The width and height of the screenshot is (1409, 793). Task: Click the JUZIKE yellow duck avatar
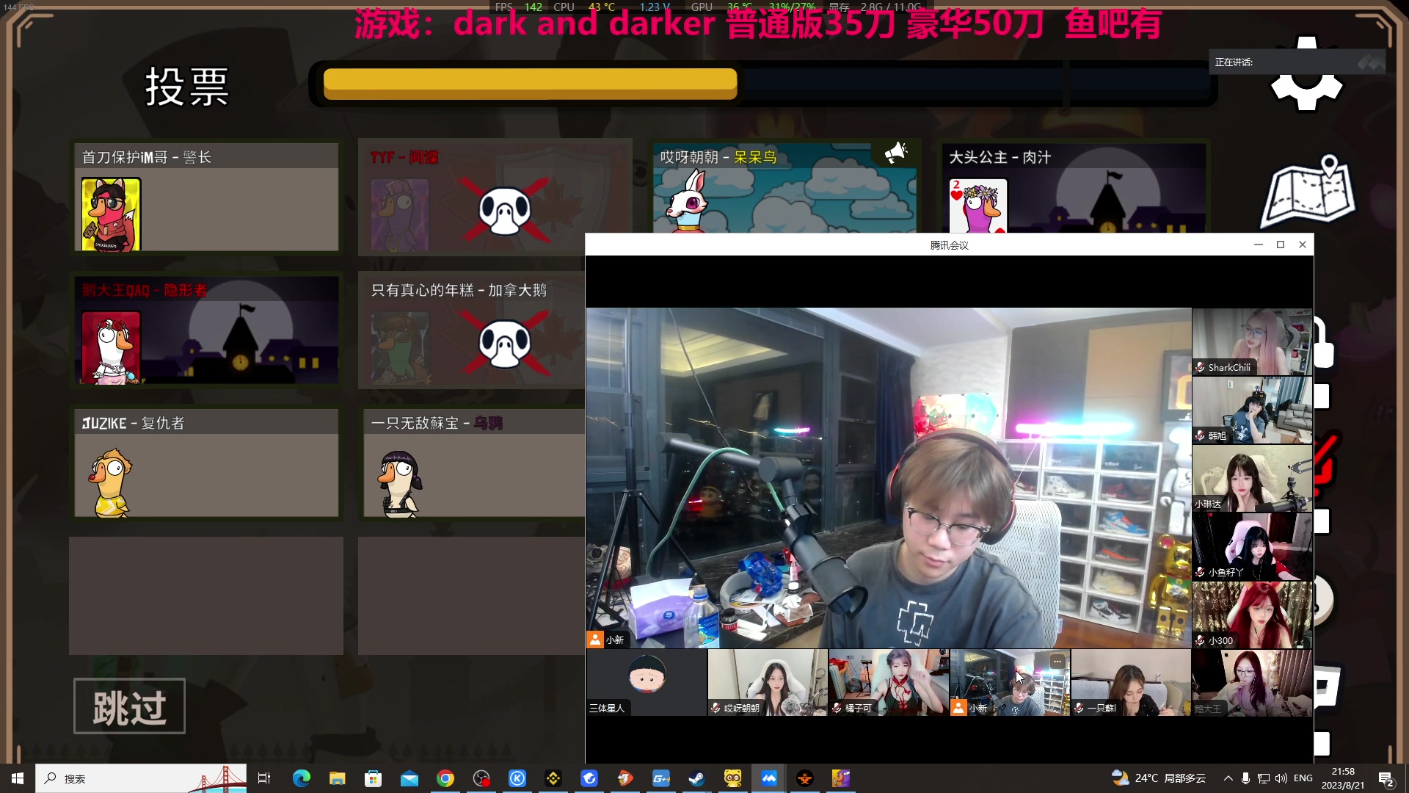(x=111, y=482)
